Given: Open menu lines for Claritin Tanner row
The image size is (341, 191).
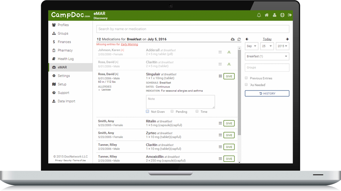Looking at the screenshot, I should pos(220,147).
